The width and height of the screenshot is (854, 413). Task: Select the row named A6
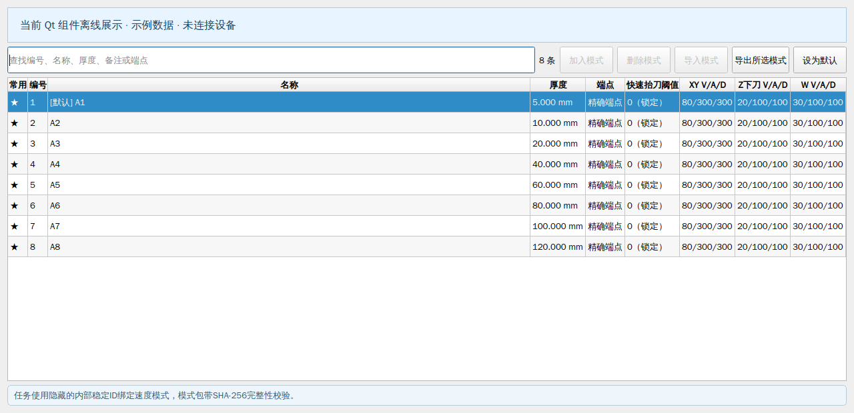pyautogui.click(x=427, y=206)
